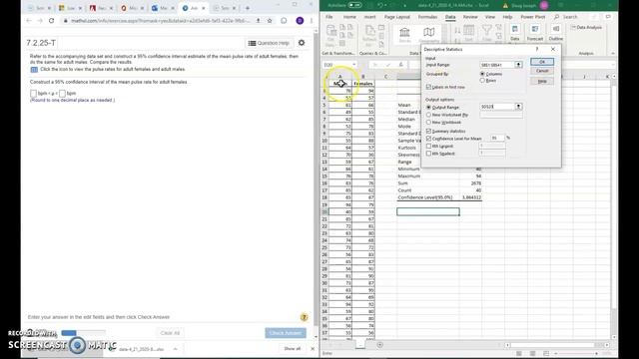Click Output Range collapse-dialog button
This screenshot has height=359, width=639.
tap(518, 107)
